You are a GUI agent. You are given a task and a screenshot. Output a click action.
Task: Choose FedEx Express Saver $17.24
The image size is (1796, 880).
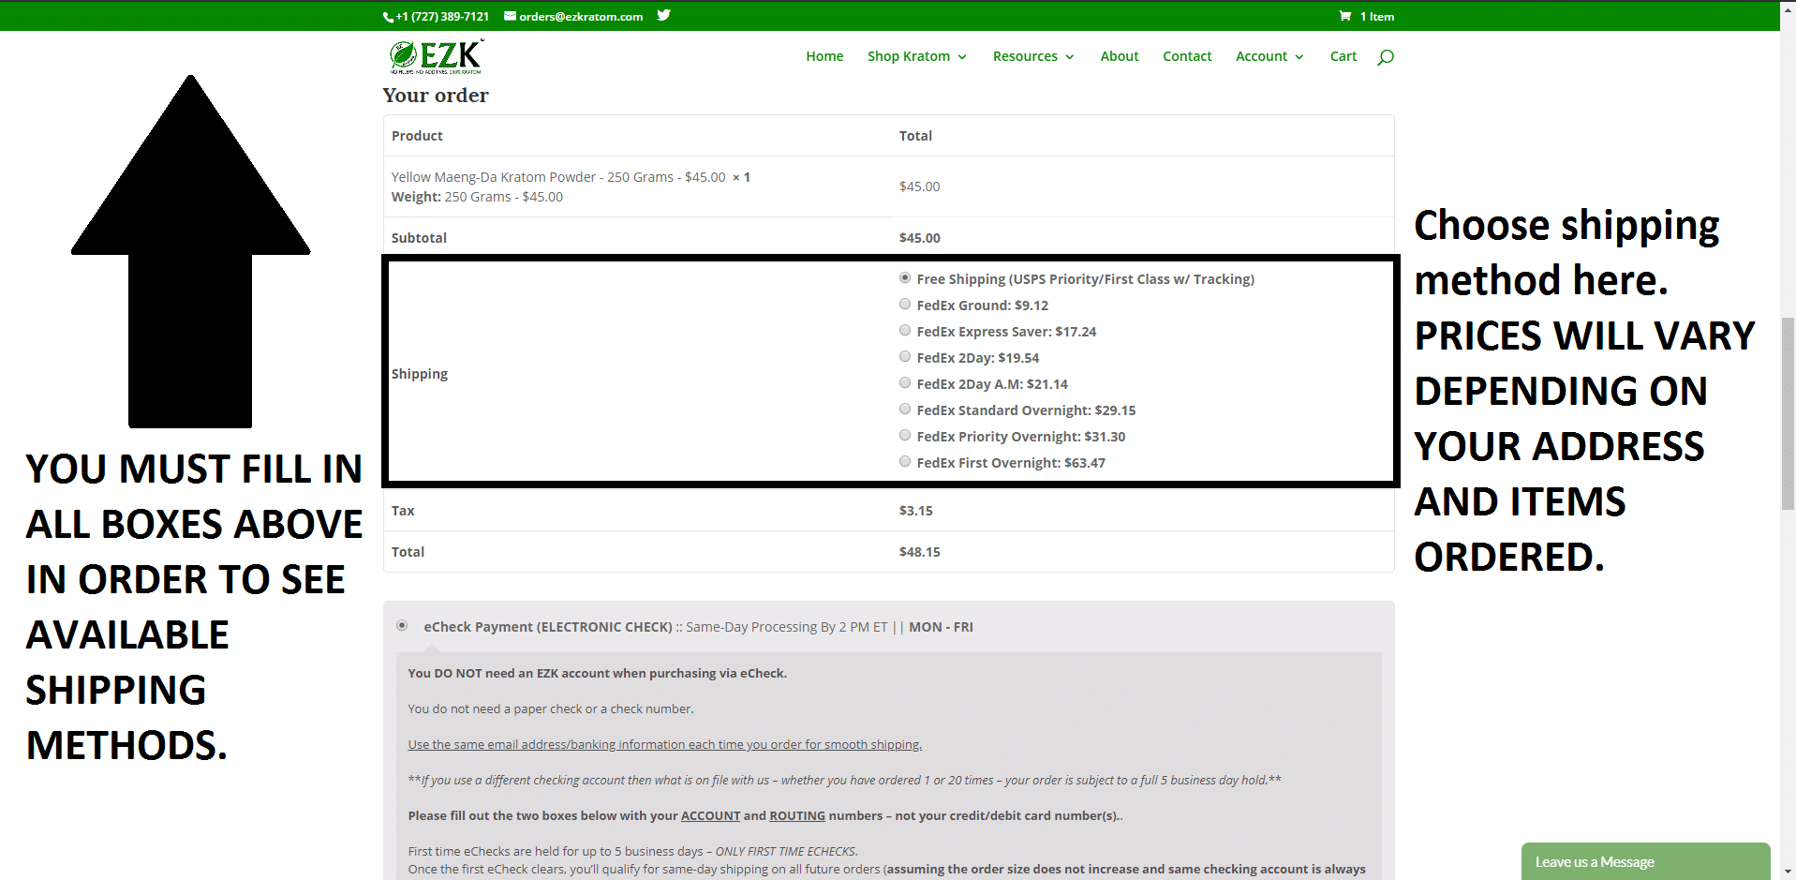point(905,330)
